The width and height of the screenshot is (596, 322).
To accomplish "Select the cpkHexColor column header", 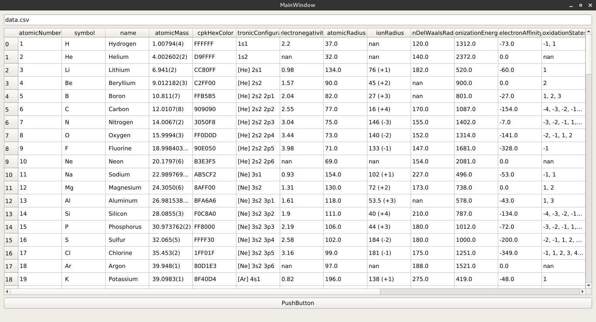I will point(214,33).
